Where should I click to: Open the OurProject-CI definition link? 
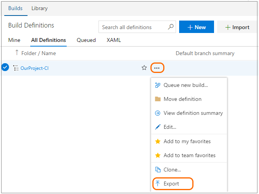pos(35,68)
